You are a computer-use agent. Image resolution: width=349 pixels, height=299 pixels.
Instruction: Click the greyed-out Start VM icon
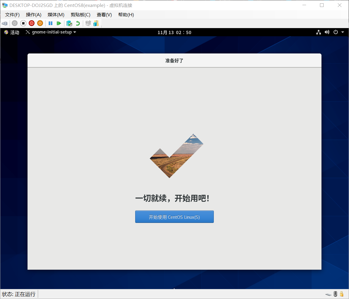point(15,23)
